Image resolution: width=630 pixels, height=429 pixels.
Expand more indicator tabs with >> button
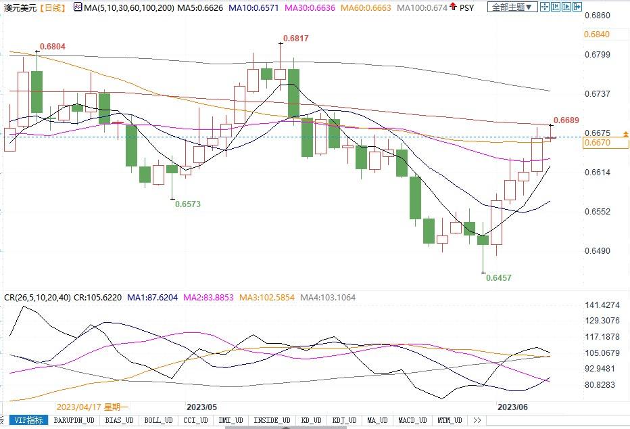477,420
